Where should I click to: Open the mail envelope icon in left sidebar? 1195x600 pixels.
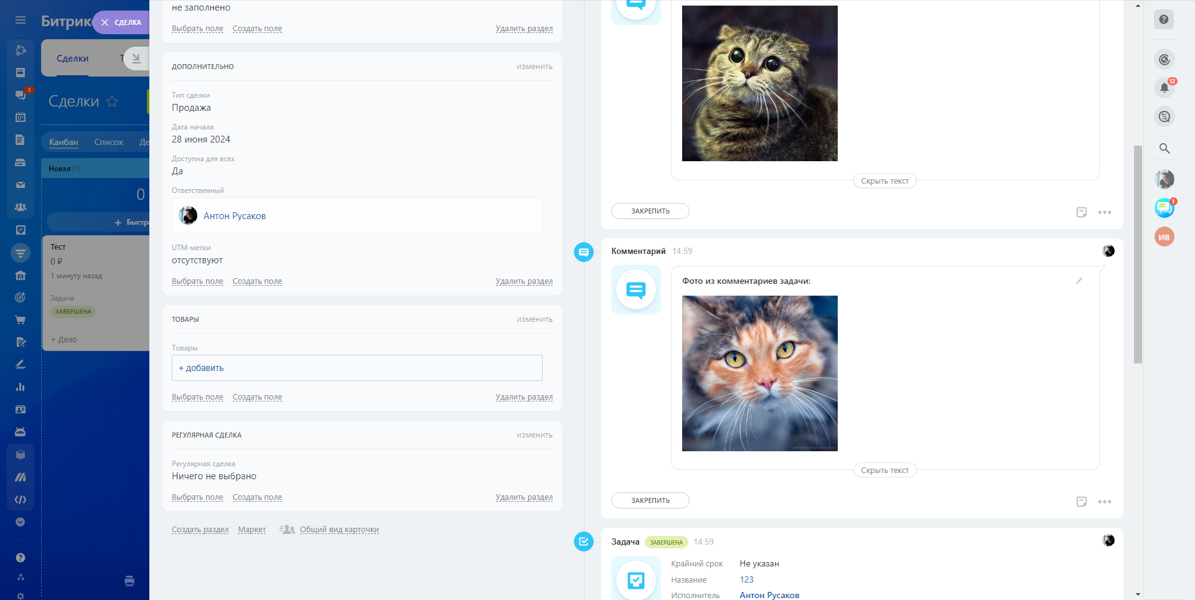(x=21, y=185)
